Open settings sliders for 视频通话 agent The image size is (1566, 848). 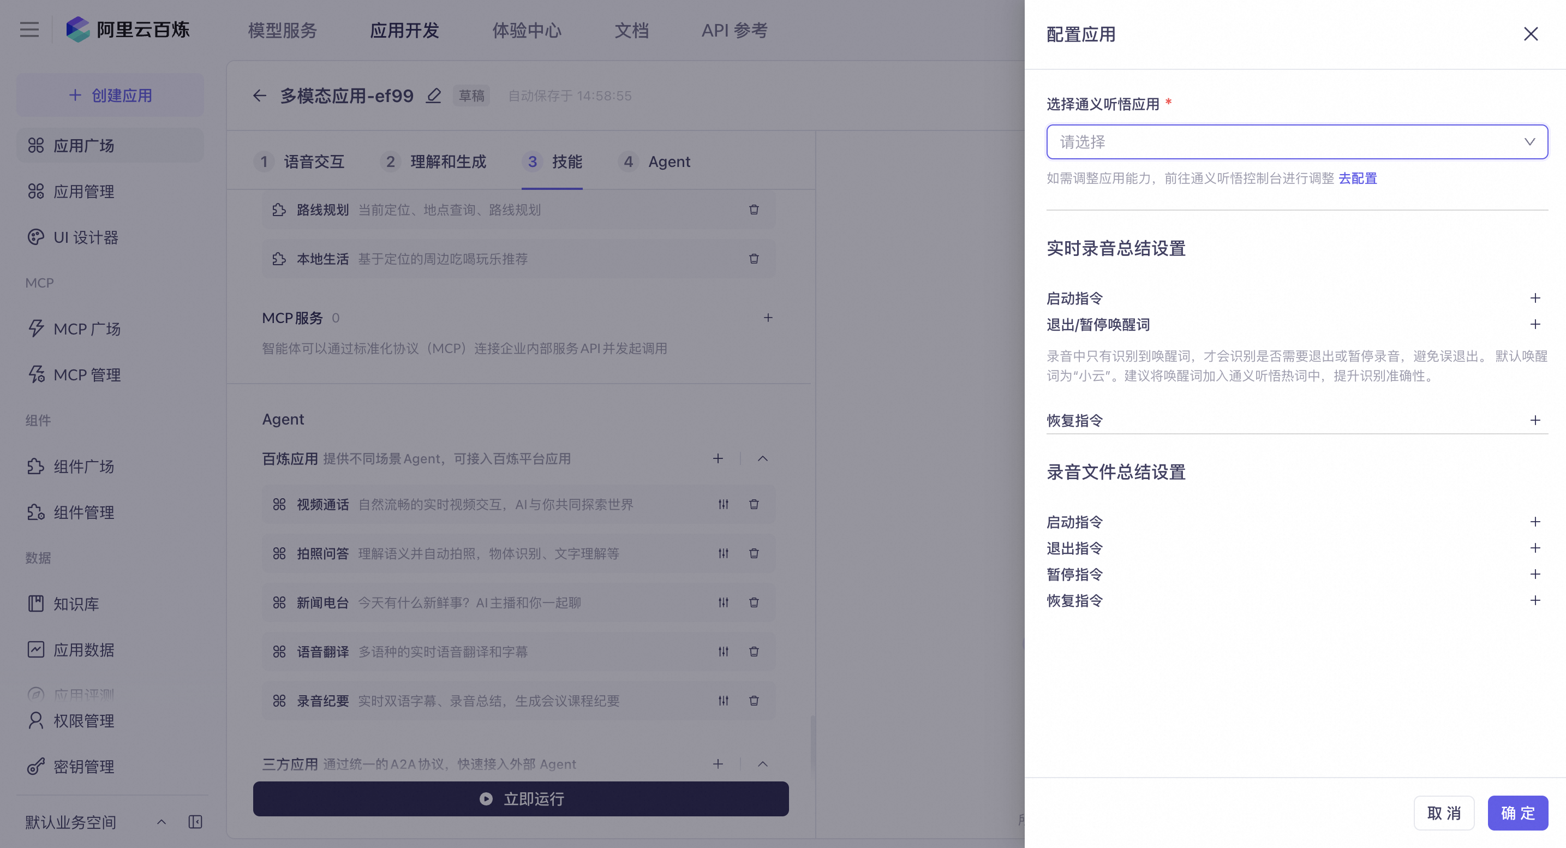tap(723, 504)
